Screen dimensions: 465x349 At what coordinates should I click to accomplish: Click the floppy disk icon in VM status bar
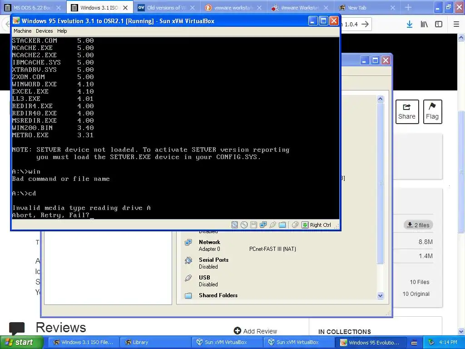[253, 225]
